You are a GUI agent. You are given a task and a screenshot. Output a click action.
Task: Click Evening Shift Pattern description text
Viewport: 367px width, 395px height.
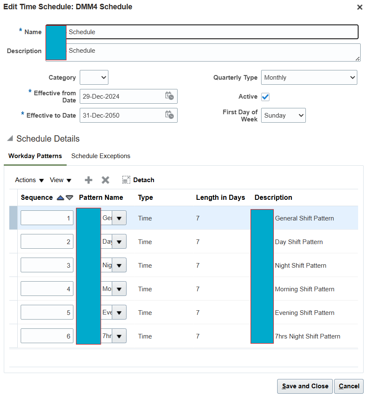[305, 313]
